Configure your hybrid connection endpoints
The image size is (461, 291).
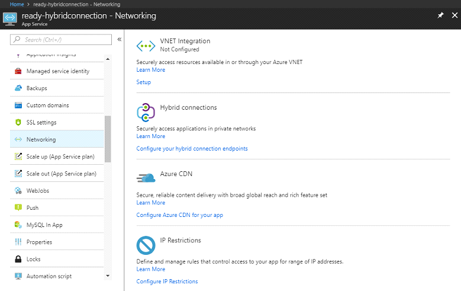pyautogui.click(x=192, y=149)
